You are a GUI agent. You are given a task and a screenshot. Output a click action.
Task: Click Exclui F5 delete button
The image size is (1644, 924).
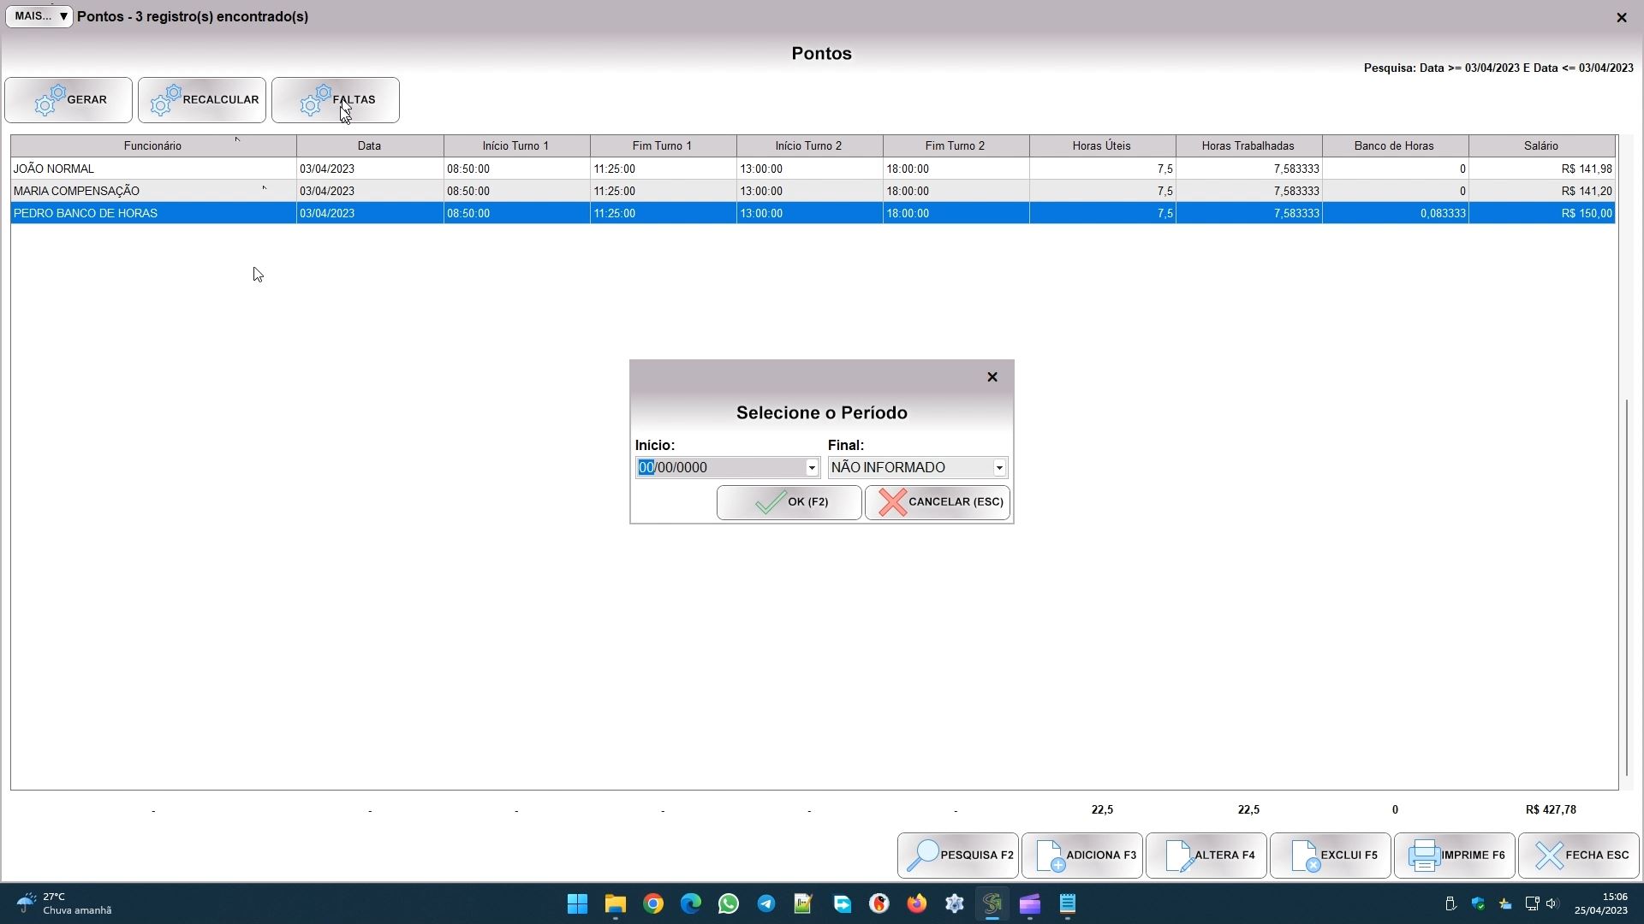(x=1331, y=856)
